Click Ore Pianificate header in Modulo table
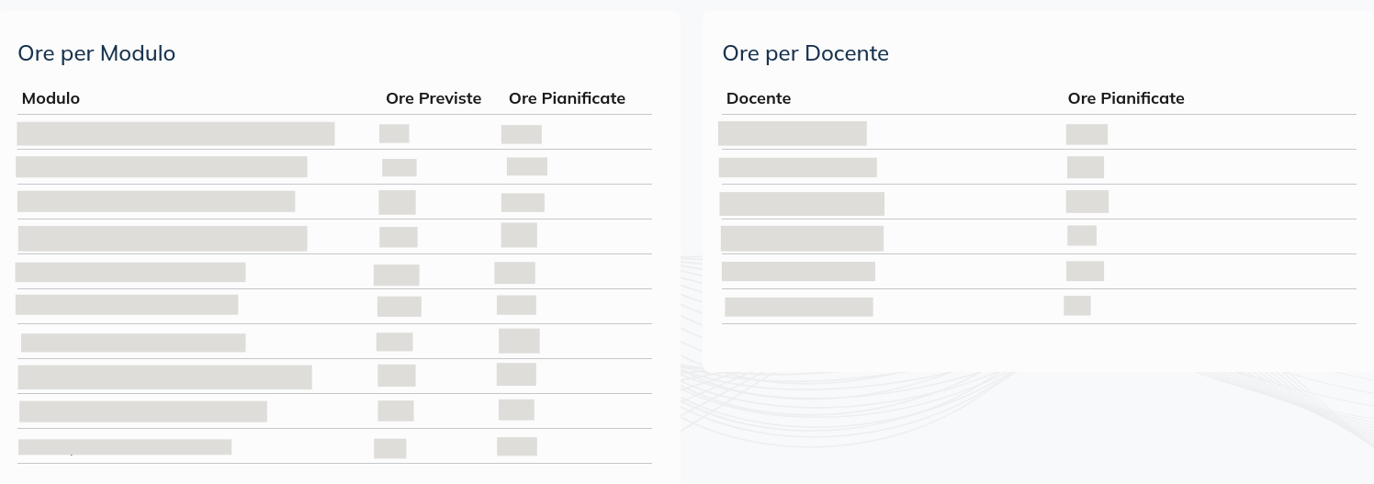This screenshot has height=484, width=1374. 567,98
